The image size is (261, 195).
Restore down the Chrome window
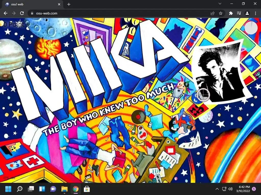243,4
